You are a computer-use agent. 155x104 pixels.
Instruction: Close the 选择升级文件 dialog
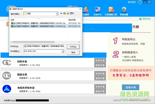click(x=80, y=9)
